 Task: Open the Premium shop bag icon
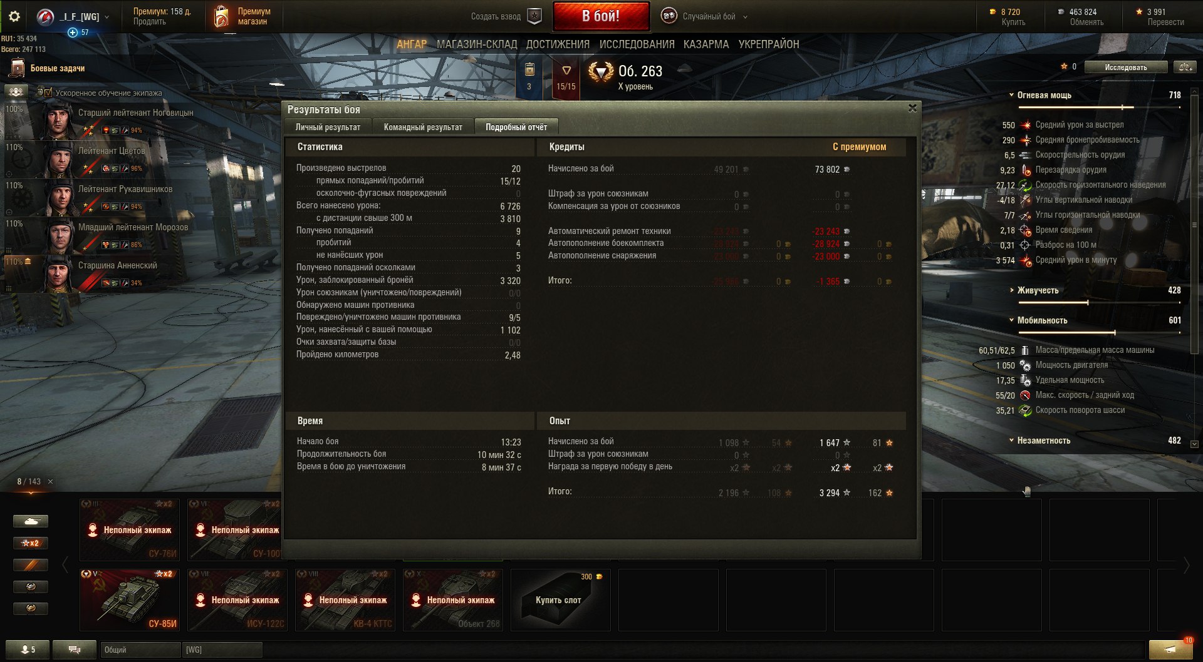[x=221, y=16]
